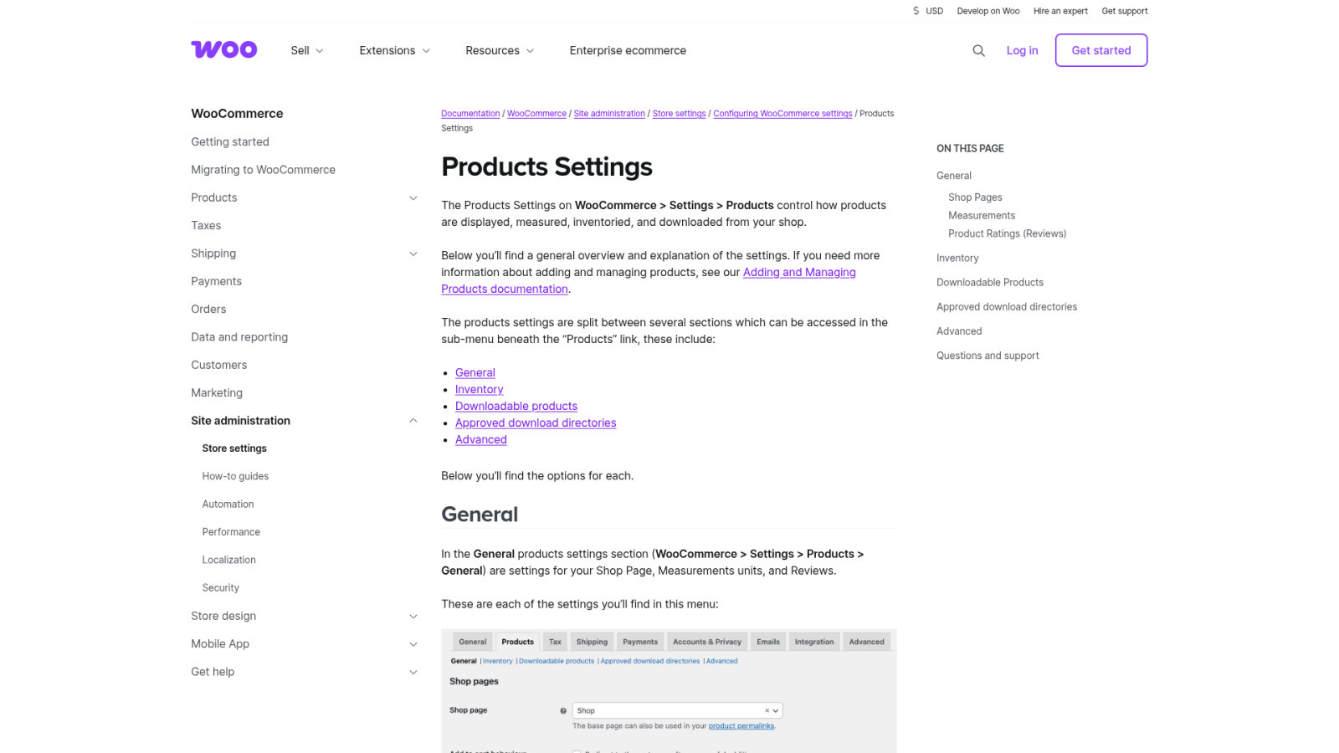Open Get support link

[x=1125, y=11]
